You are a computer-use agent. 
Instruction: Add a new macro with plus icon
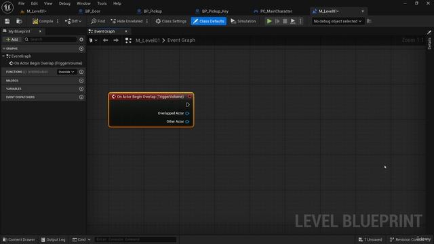coord(81,81)
